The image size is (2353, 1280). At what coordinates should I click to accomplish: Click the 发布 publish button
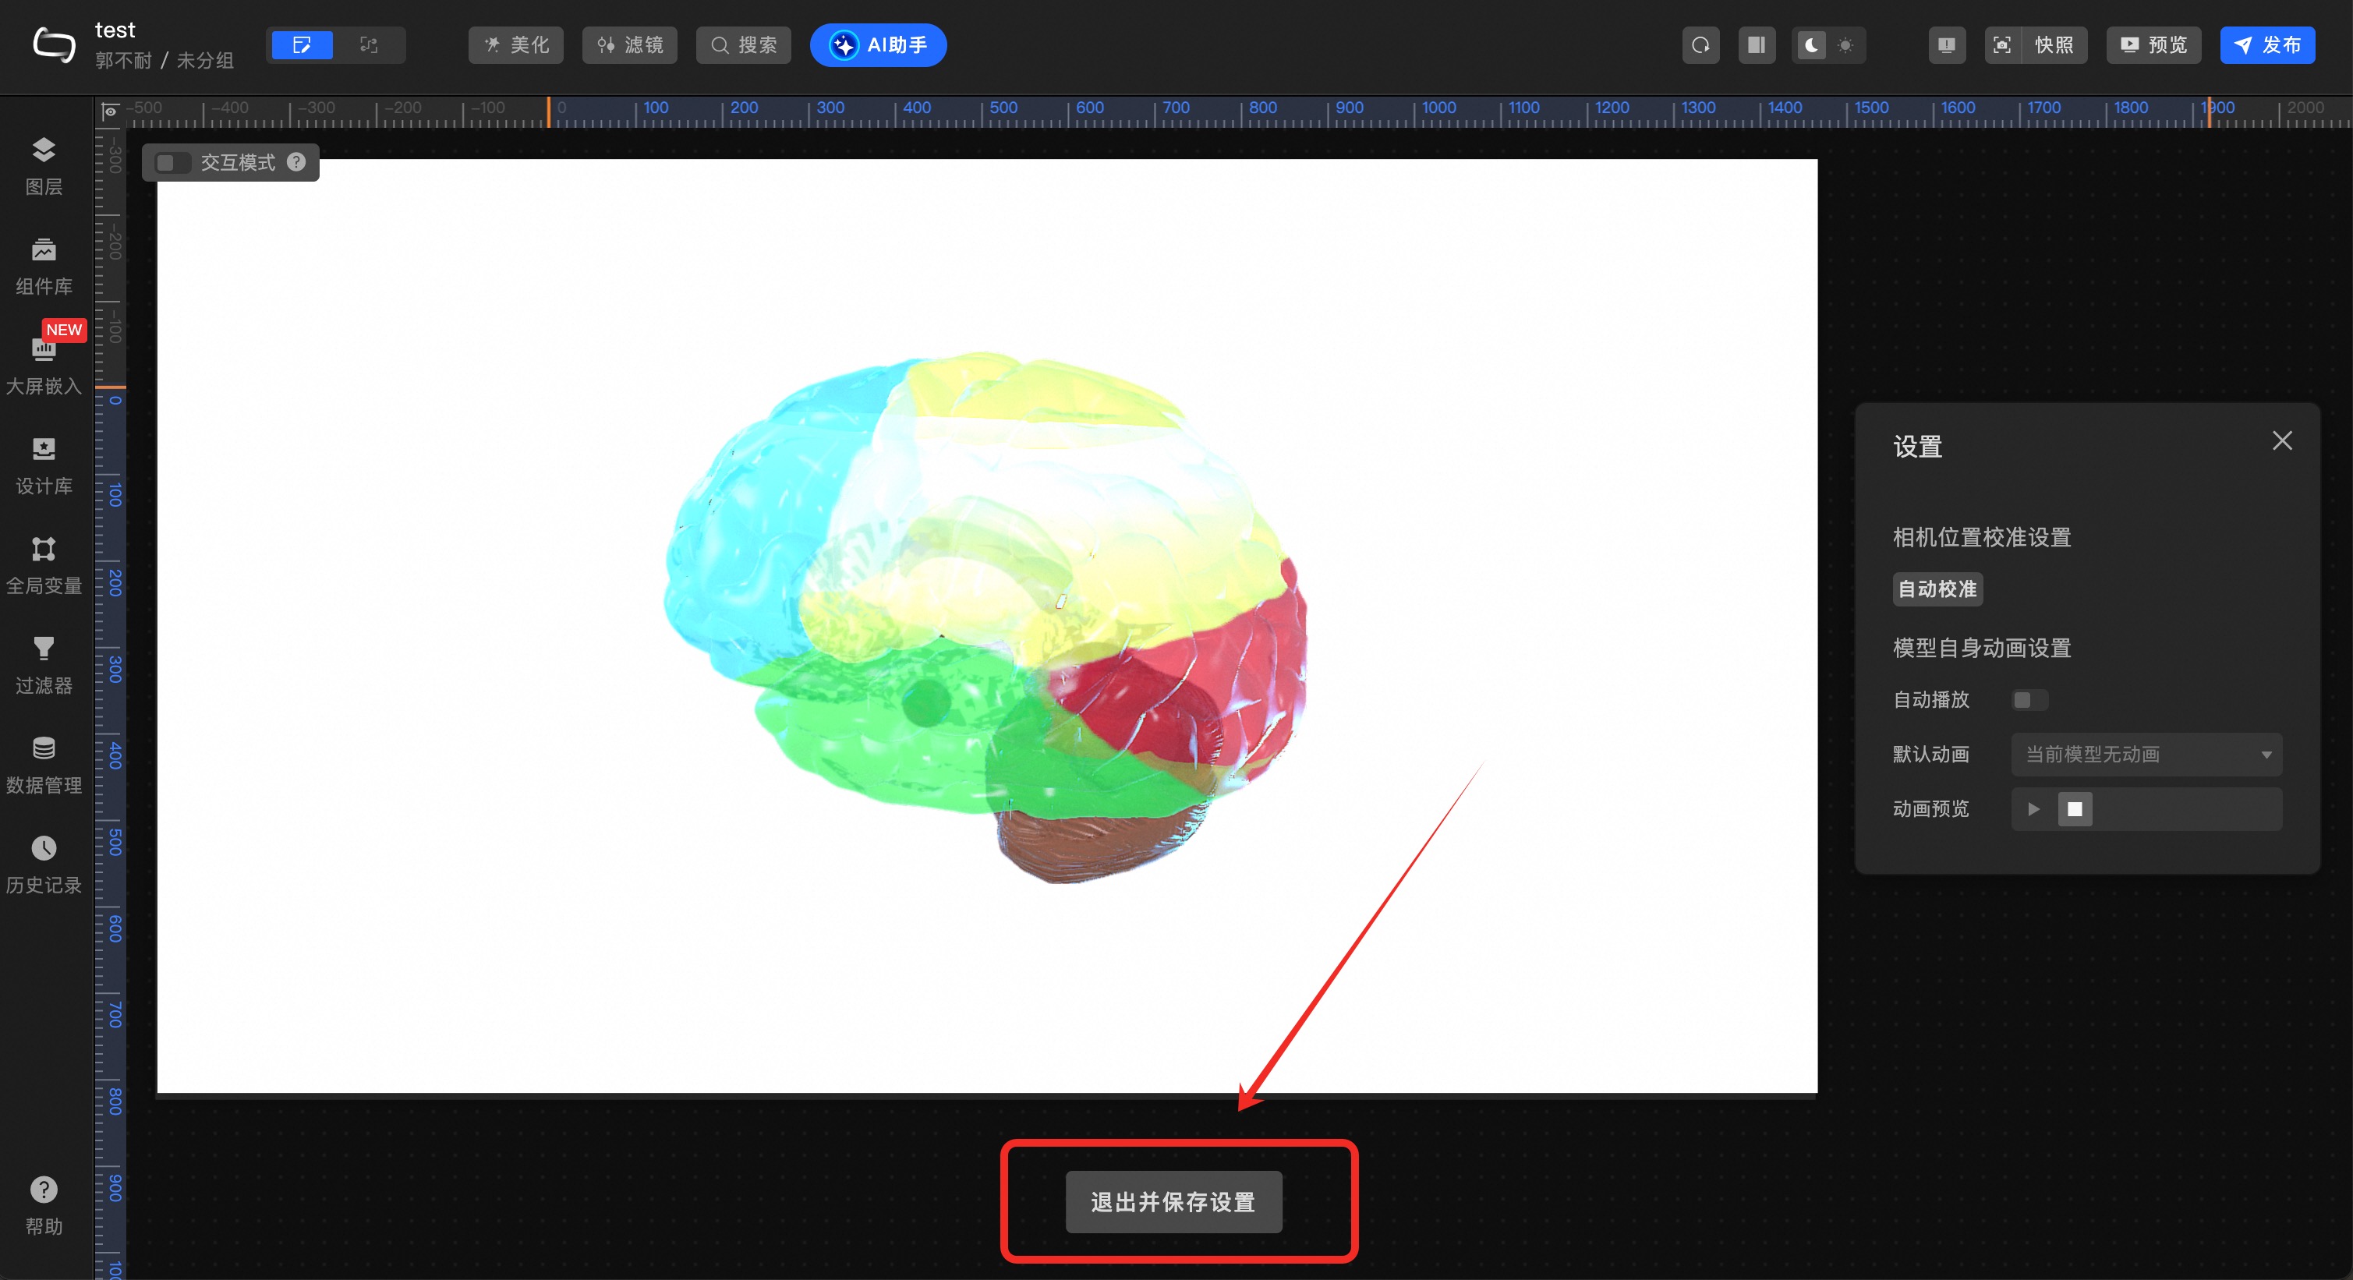tap(2266, 44)
